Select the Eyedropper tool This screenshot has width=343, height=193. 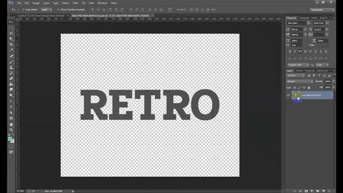[x=11, y=50]
